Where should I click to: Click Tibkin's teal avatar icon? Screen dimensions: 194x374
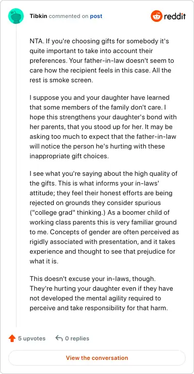coord(16,16)
